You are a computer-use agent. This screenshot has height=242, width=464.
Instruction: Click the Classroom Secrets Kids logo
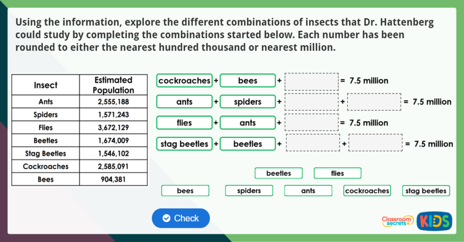click(416, 221)
